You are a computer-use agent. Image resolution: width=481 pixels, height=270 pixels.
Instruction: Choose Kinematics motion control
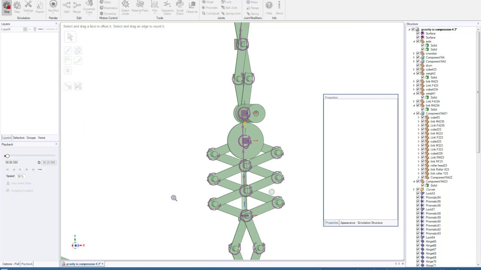click(109, 8)
